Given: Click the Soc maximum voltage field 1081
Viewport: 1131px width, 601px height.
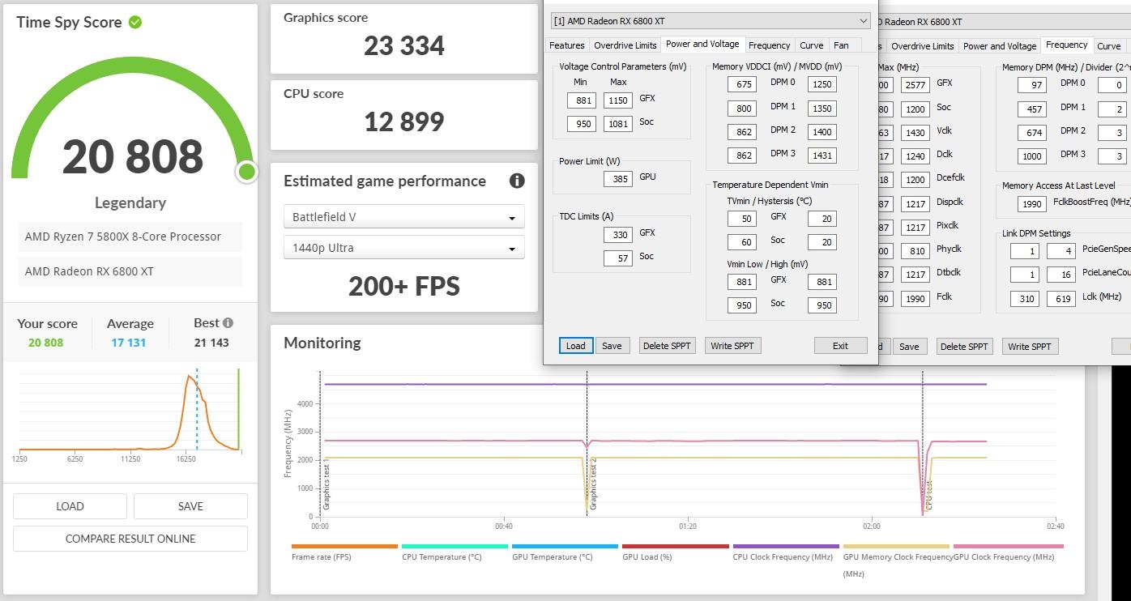Looking at the screenshot, I should click(618, 124).
